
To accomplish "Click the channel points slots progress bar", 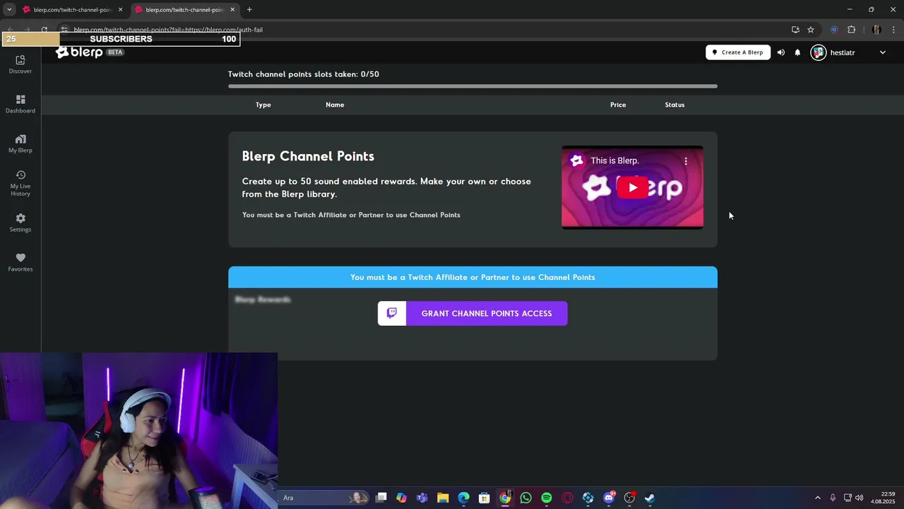I will pyautogui.click(x=472, y=86).
